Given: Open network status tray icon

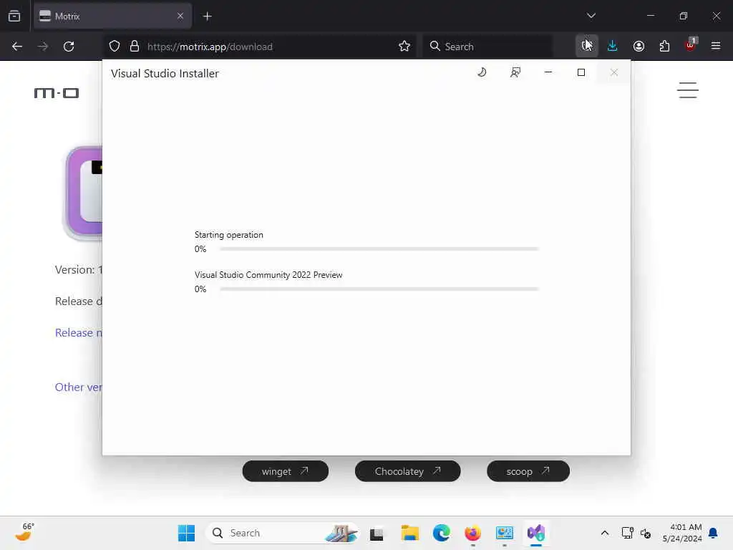Looking at the screenshot, I should click(x=627, y=533).
